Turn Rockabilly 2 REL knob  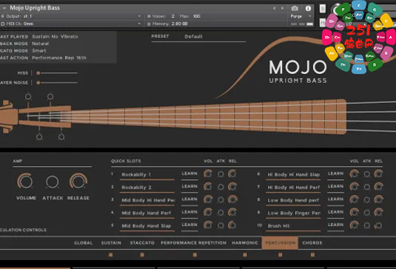click(232, 187)
